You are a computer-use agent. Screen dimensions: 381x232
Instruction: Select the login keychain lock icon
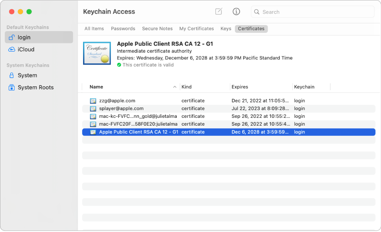(x=11, y=37)
